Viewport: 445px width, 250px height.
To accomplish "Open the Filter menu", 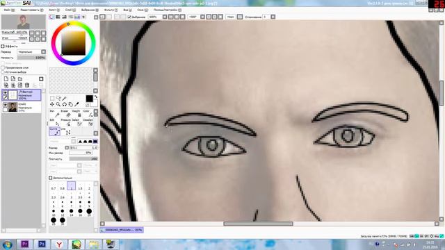I will (111, 10).
